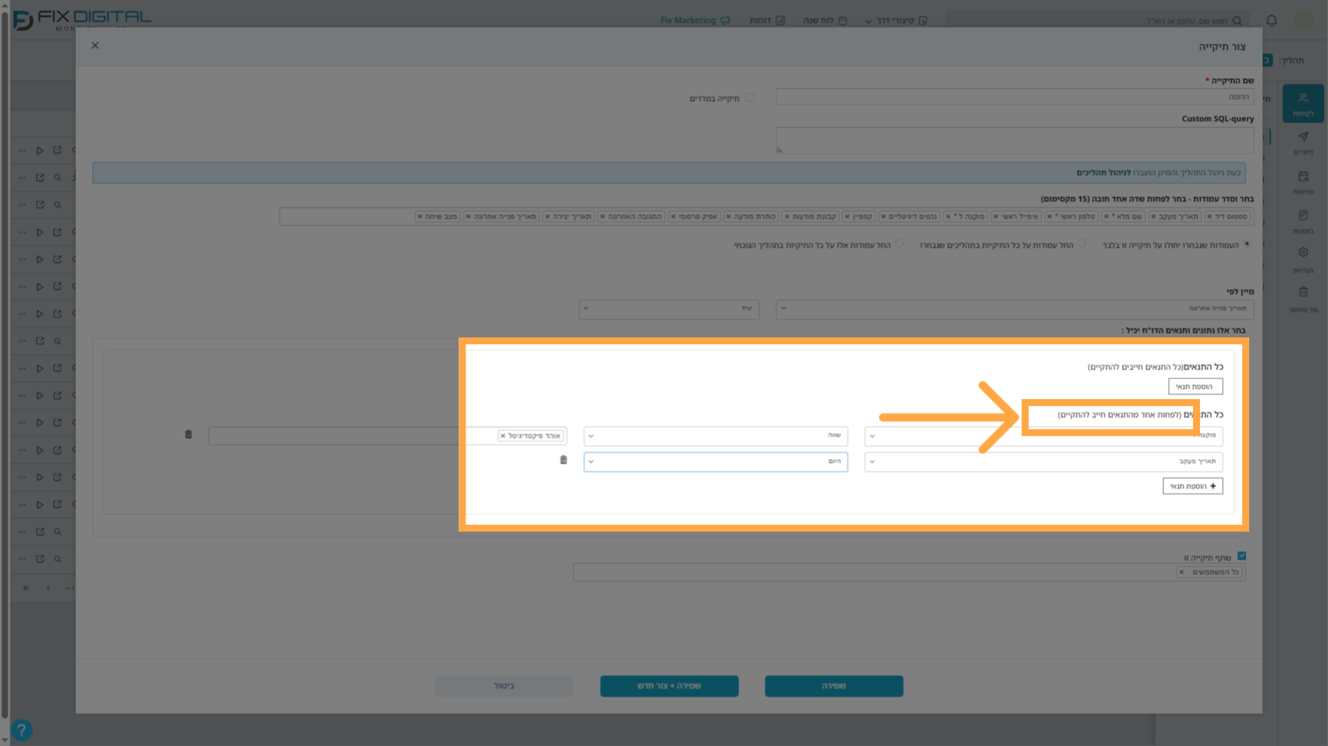The image size is (1328, 746).
Task: Click the Fix Digital logo
Action: tap(82, 19)
